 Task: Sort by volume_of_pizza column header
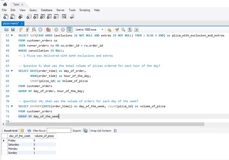(44, 136)
